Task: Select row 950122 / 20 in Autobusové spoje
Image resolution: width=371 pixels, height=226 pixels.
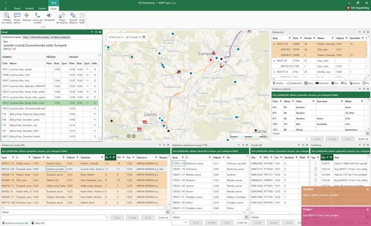Action: click(x=84, y=169)
